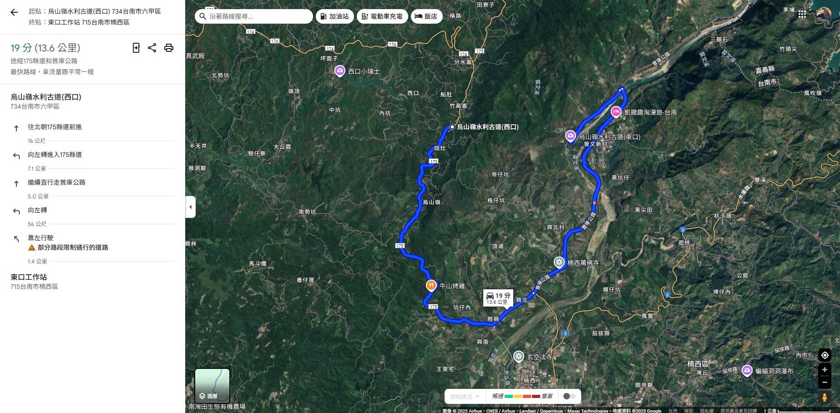Open the Google apps grid icon

coord(802,14)
